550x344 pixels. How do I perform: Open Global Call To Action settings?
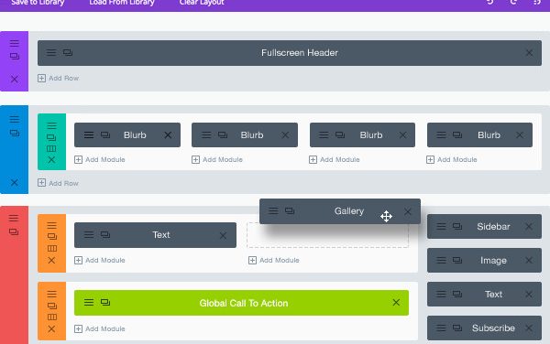coord(89,302)
